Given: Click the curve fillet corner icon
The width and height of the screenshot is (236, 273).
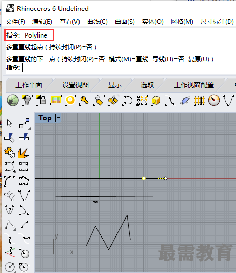Looking at the screenshot, I should click(x=10, y=167).
